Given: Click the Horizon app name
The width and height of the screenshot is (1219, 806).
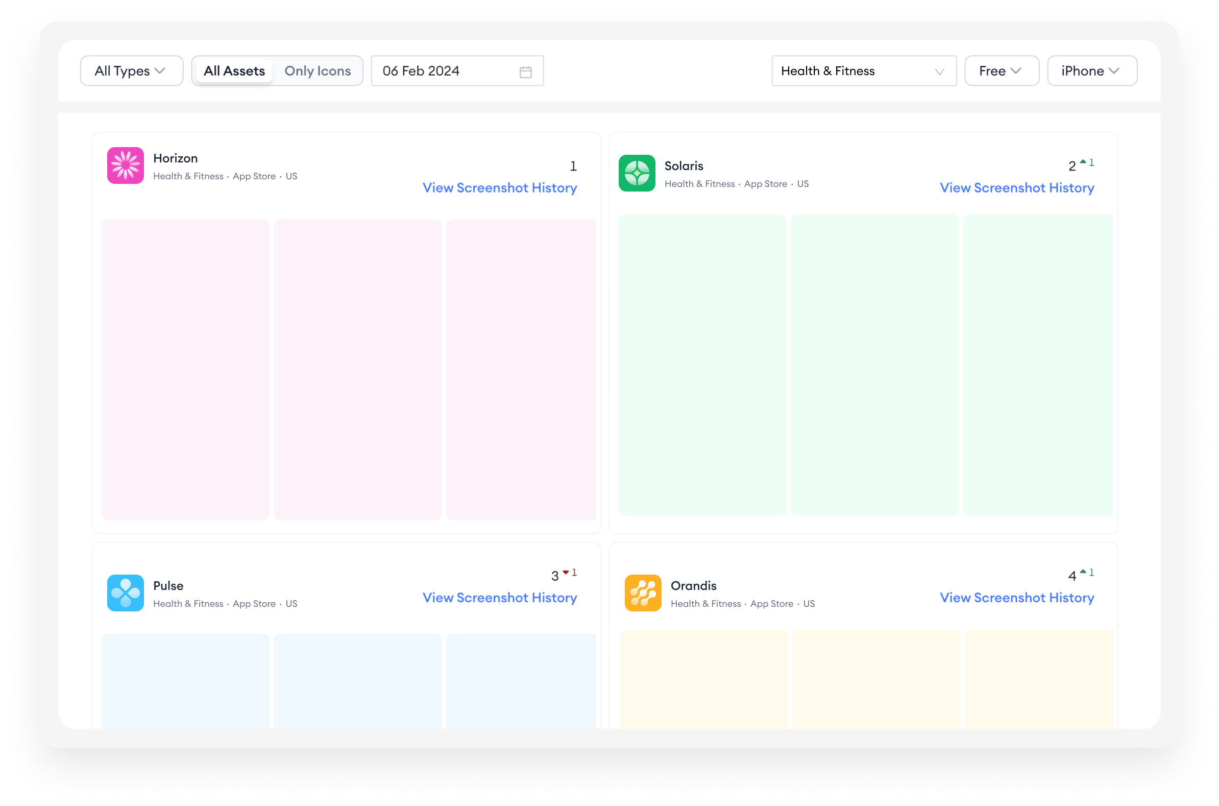Looking at the screenshot, I should [x=175, y=158].
